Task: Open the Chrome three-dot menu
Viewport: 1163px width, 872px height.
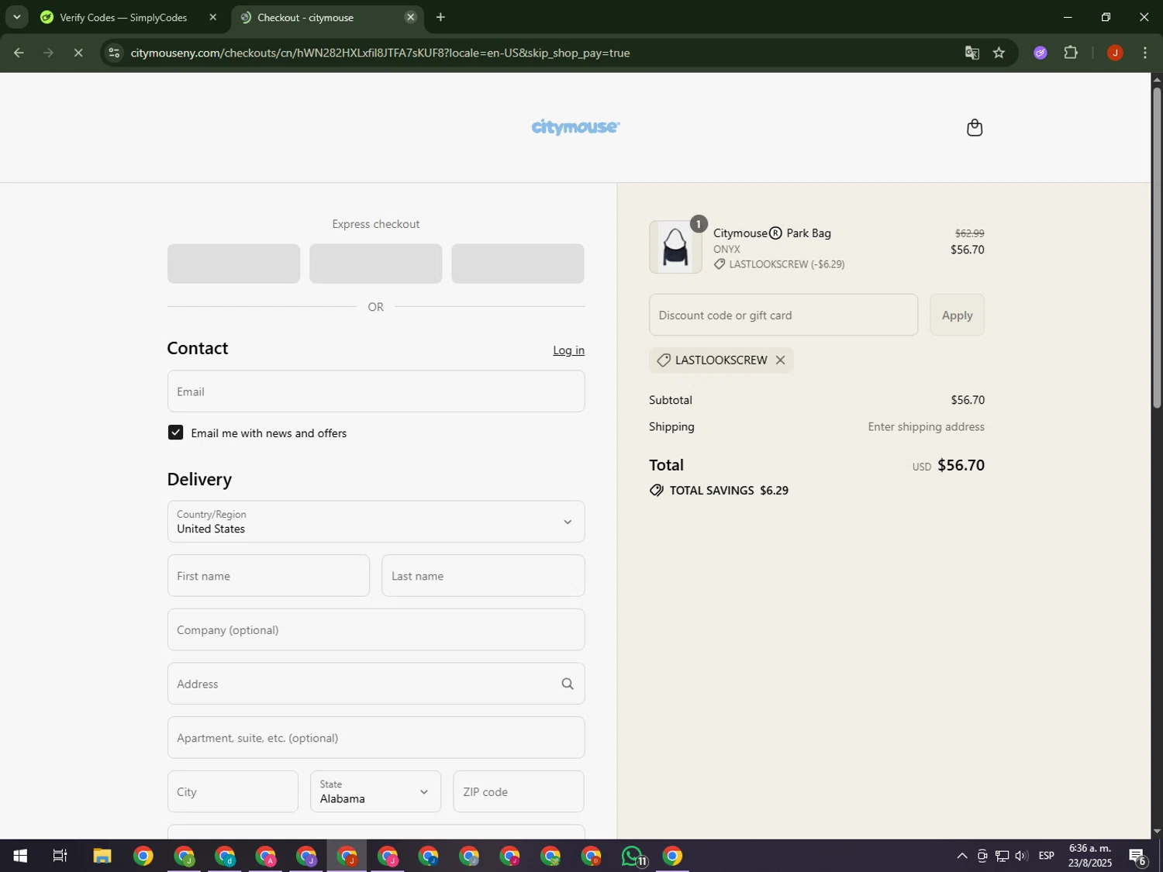Action: tap(1145, 53)
